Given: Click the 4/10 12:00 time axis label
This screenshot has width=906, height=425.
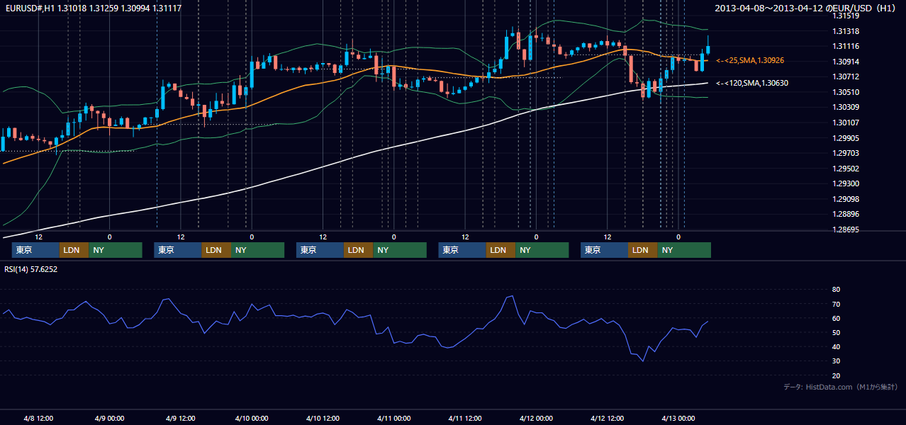Looking at the screenshot, I should [x=323, y=418].
